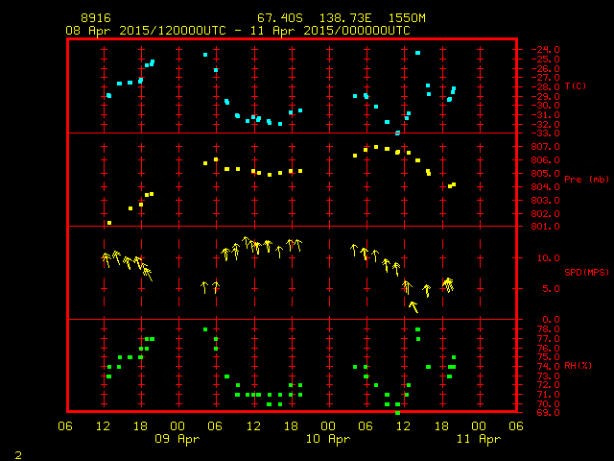This screenshot has height=461, width=614.
Task: Click the 72.0 humidity axis value
Action: pyautogui.click(x=548, y=384)
